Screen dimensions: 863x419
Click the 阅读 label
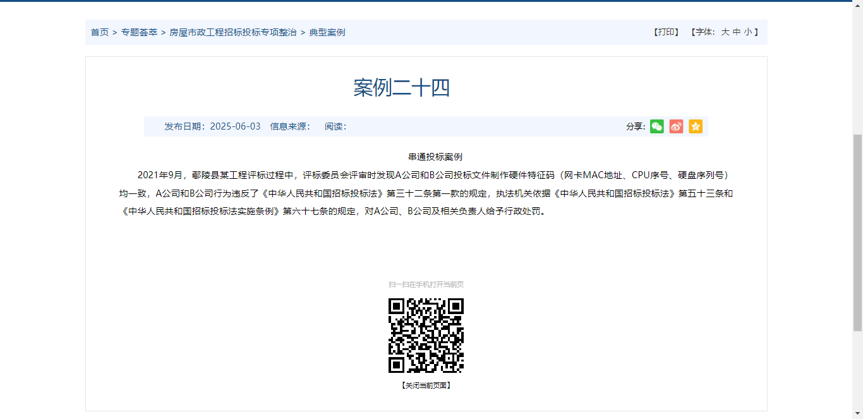(335, 126)
